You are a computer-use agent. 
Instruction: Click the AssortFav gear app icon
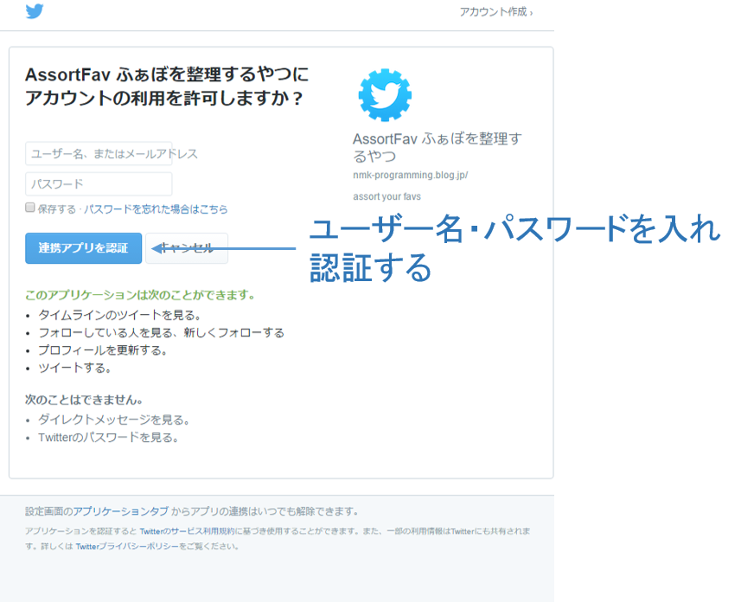click(385, 95)
